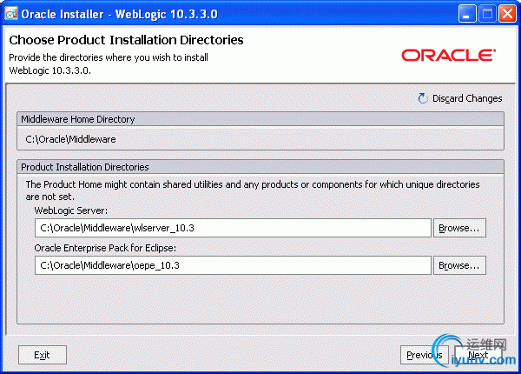The width and height of the screenshot is (521, 374).
Task: Click the Oracle Enterprise Pack for Eclipse directory field
Action: coord(233,265)
